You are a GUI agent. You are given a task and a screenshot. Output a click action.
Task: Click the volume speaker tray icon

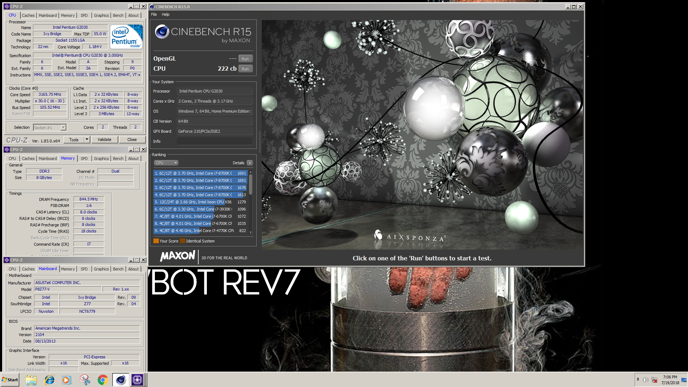tap(645, 380)
